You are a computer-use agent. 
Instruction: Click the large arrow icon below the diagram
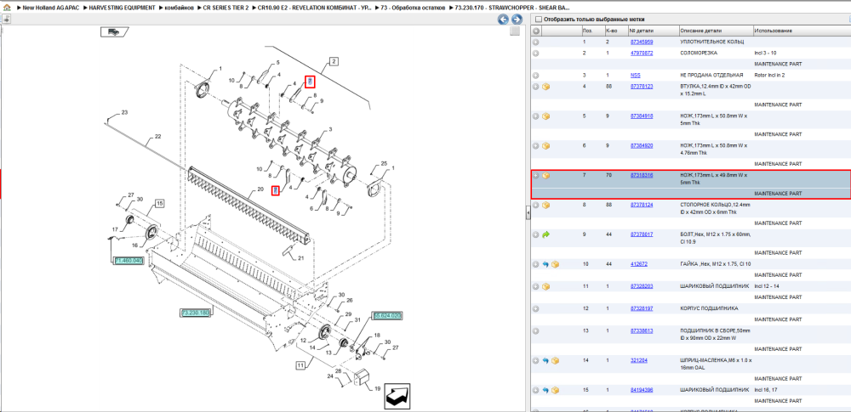397,397
